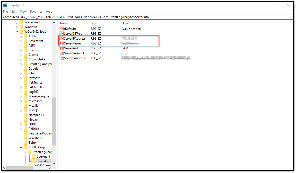This screenshot has height=173, width=296.
Task: Expand the Google tree node
Action: (x=21, y=69)
